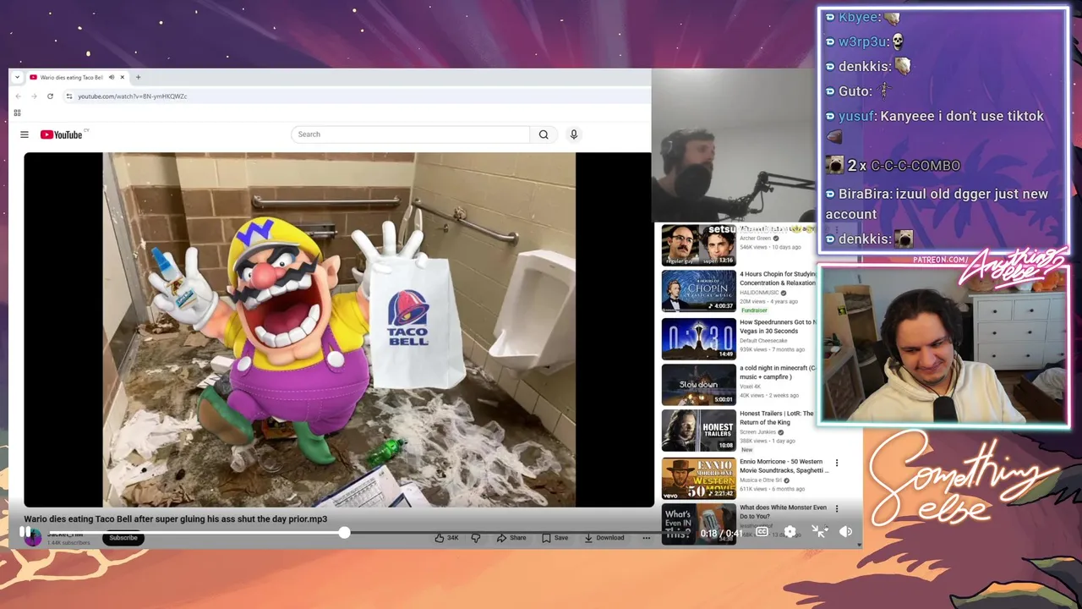The width and height of the screenshot is (1082, 609).
Task: Open the Archer Green video thumbnail
Action: (698, 244)
